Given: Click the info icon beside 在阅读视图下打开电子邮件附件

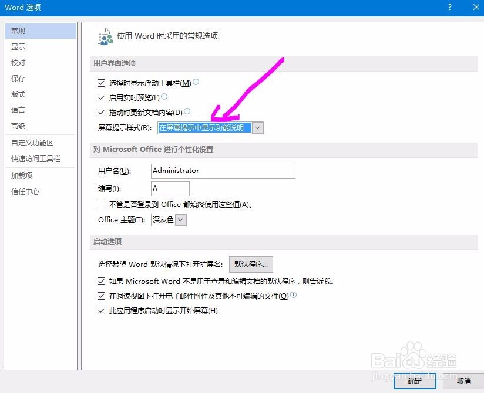Looking at the screenshot, I should click(x=294, y=295).
